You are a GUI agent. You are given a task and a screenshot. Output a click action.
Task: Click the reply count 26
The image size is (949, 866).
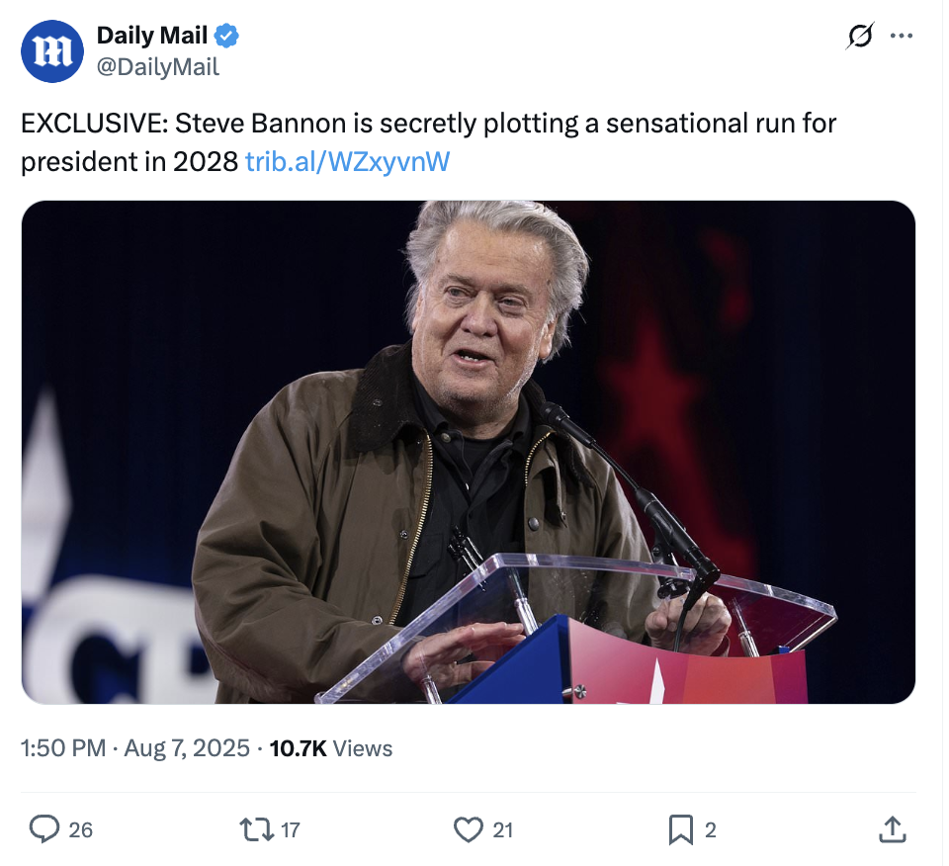[81, 830]
